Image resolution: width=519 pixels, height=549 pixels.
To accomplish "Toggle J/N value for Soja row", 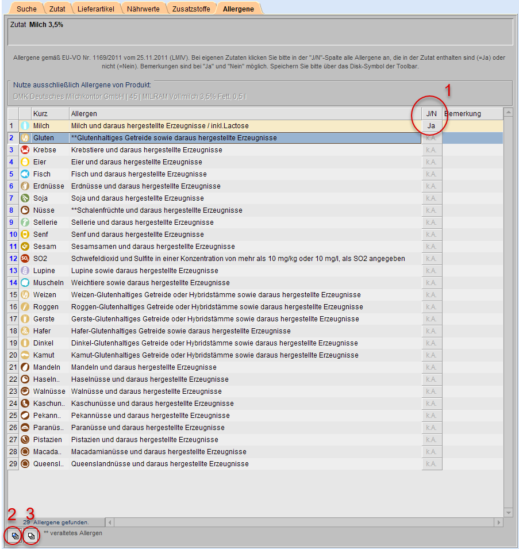I will coord(432,198).
